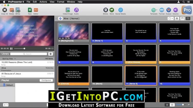
Task: Click slide 1 Background thumbnail
Action: tap(73, 33)
